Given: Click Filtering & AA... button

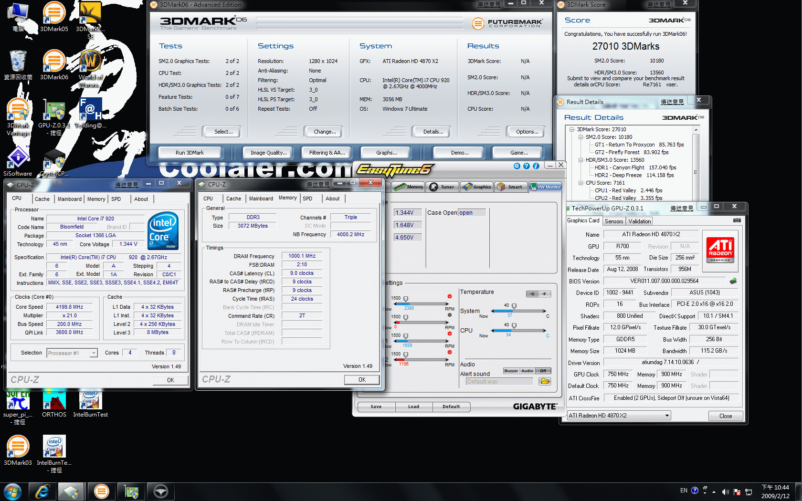Looking at the screenshot, I should click(327, 153).
